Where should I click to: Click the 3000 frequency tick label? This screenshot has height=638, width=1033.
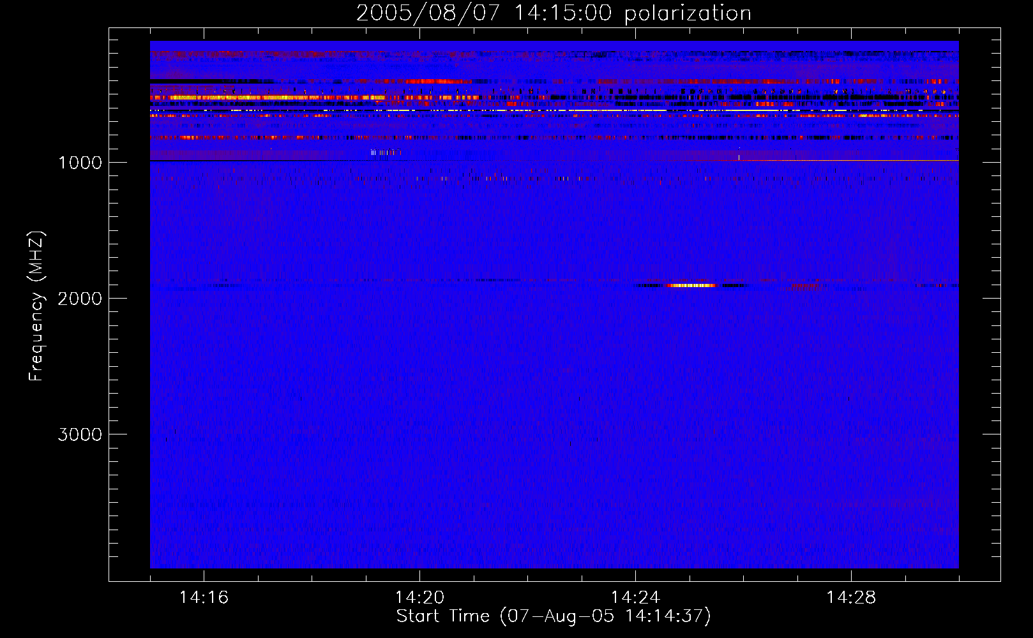coord(80,434)
